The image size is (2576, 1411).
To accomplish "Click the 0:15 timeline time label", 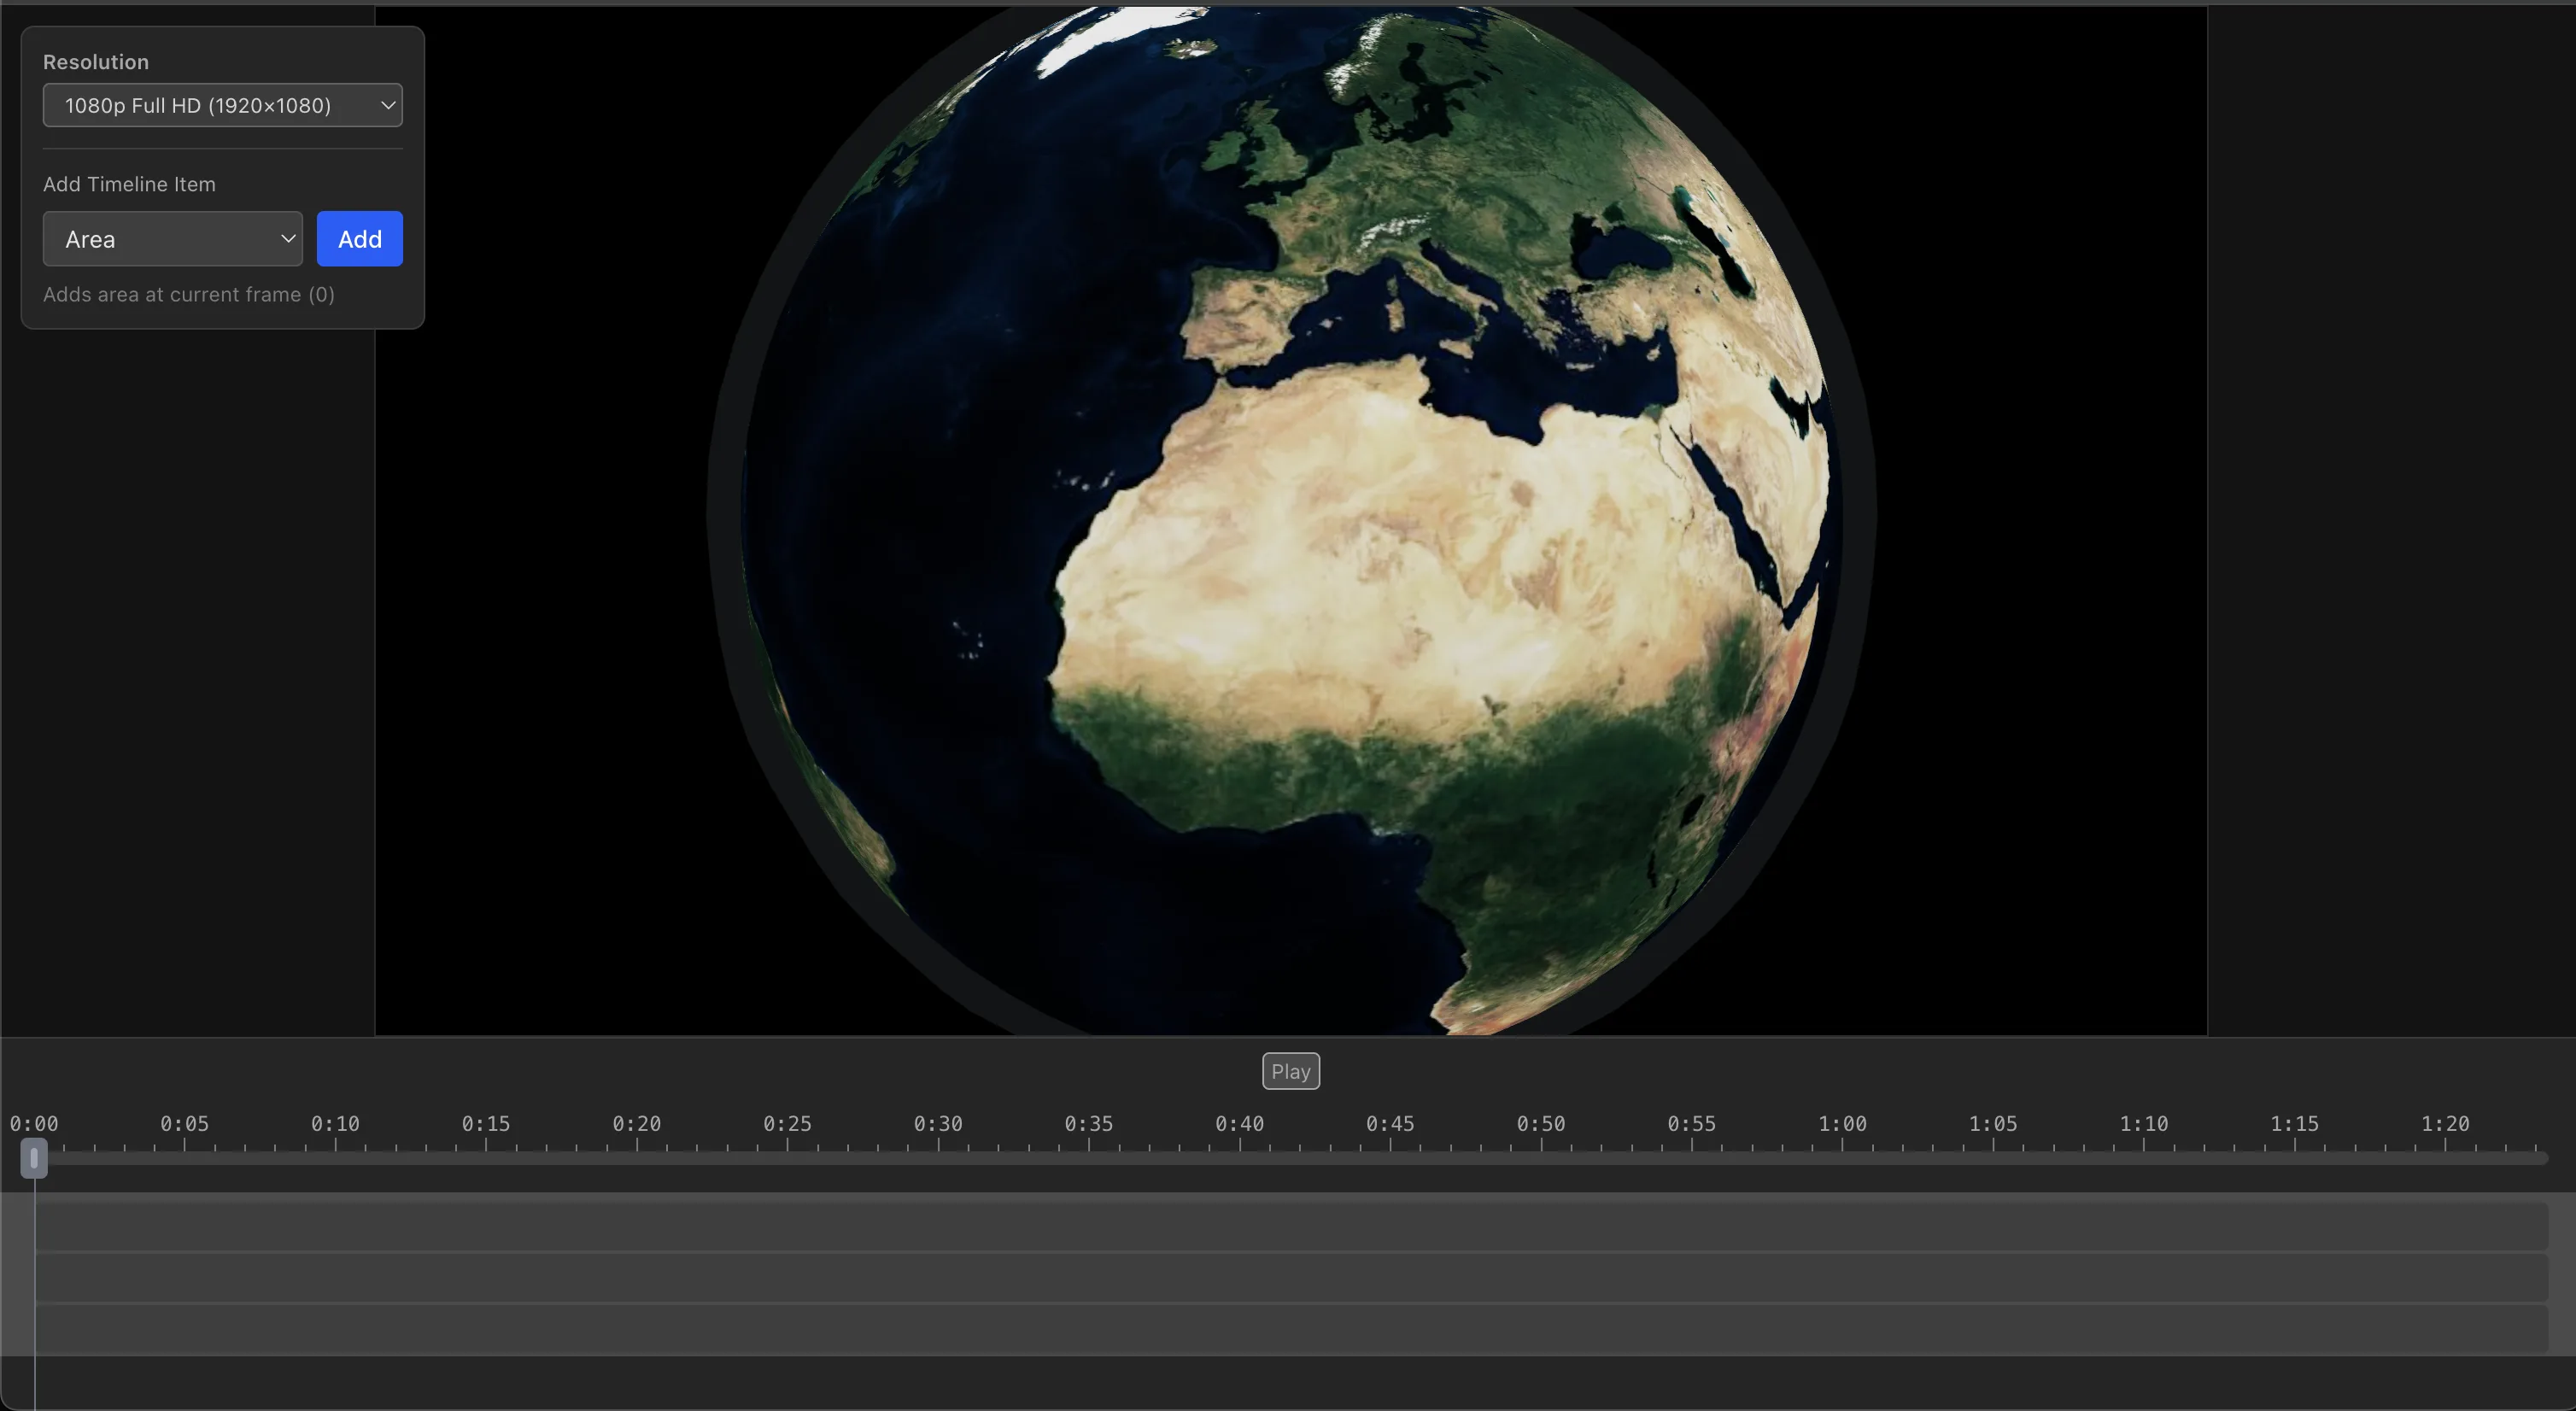I will pyautogui.click(x=486, y=1123).
